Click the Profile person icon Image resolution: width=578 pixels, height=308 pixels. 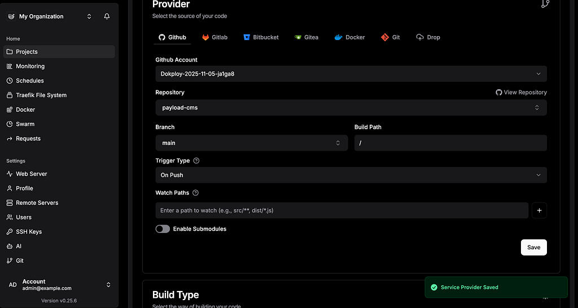tap(10, 188)
